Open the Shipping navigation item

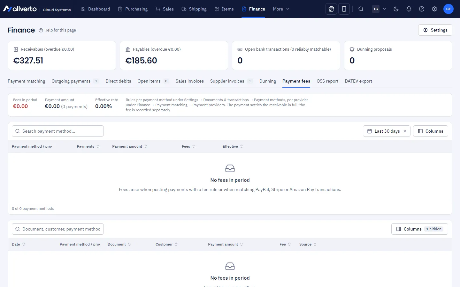coord(194,9)
